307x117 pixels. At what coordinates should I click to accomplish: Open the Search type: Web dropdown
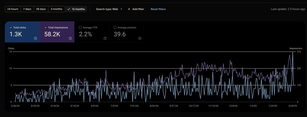109,9
